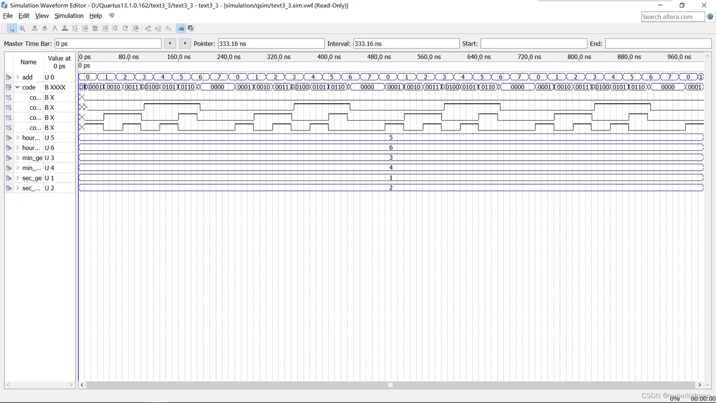The width and height of the screenshot is (716, 403).
Task: Run timing simulation toolbar icon
Action: [158, 28]
